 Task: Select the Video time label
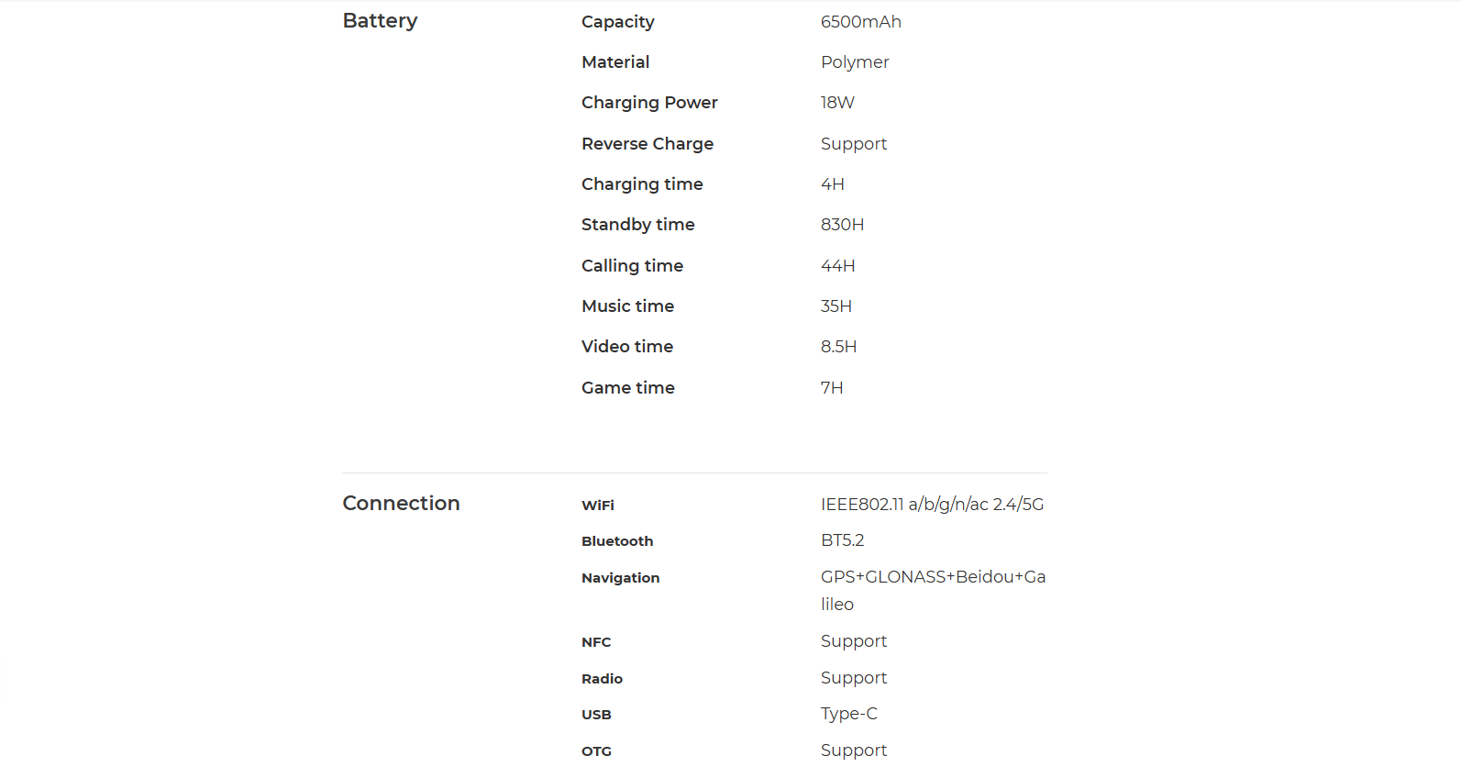click(627, 347)
